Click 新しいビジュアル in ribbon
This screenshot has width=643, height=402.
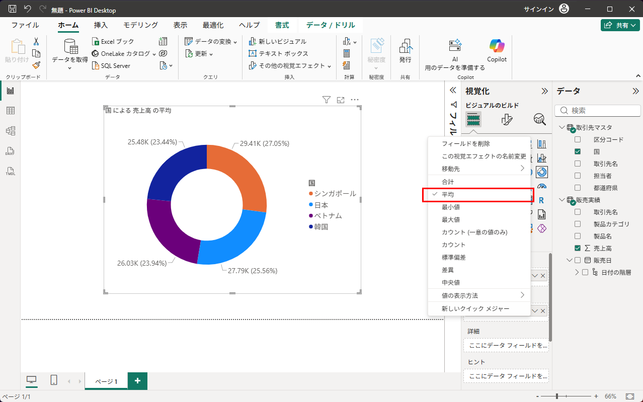click(278, 41)
